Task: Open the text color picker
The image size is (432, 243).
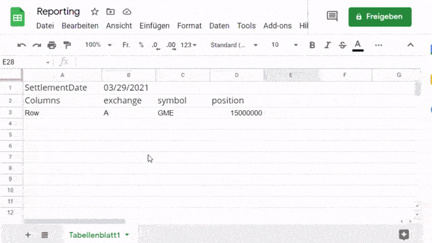Action: [357, 45]
